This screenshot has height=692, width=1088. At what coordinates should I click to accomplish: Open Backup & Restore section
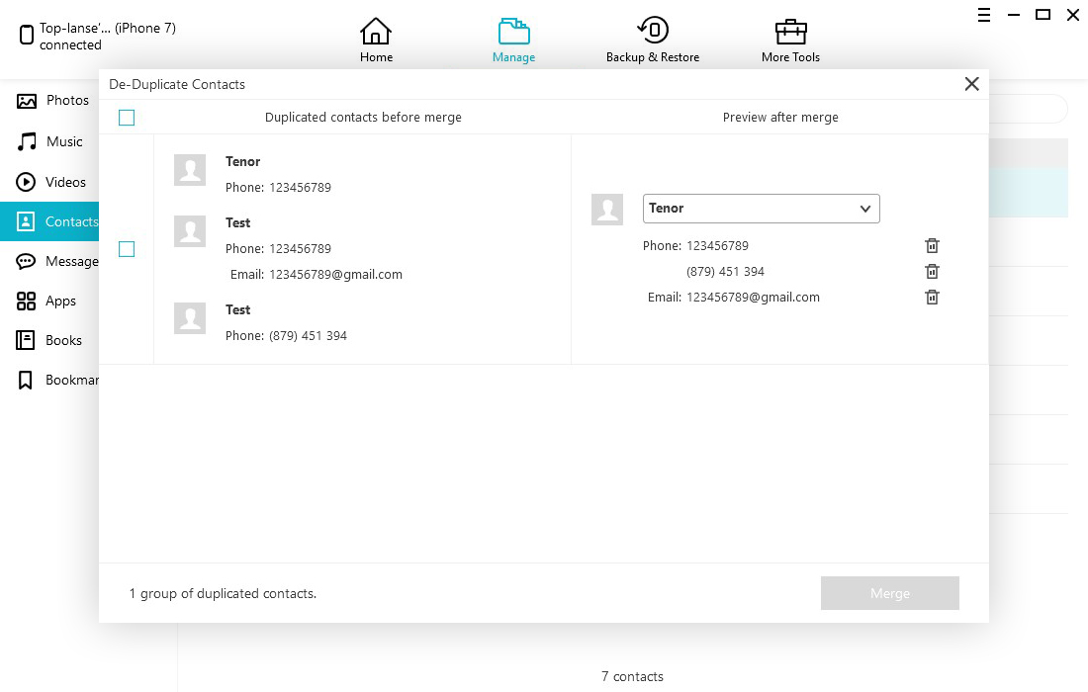click(652, 41)
